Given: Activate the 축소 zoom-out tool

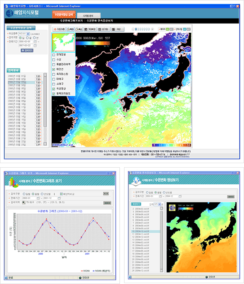Looking at the screenshot, I should click(79, 29).
